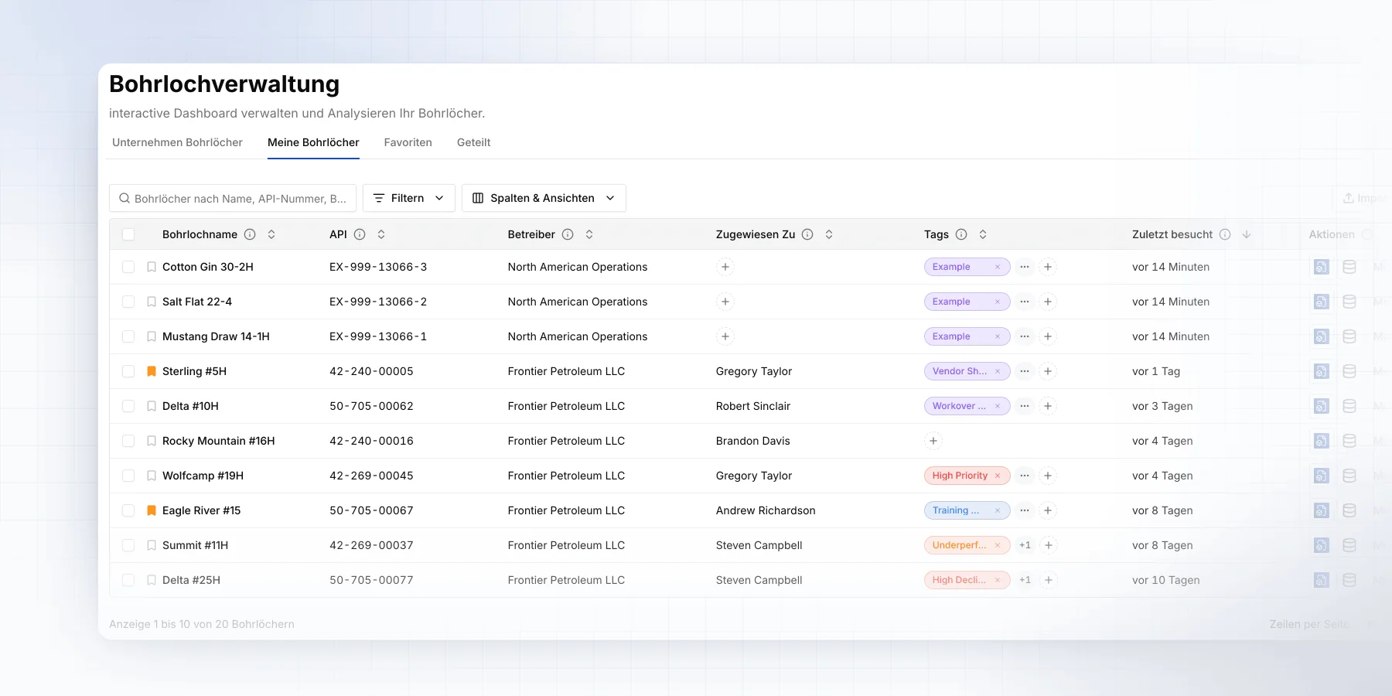Remove the High Priority tag on Wolfcamp #19H
1392x696 pixels.
click(x=998, y=476)
